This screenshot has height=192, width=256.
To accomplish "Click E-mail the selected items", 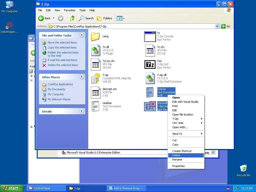I will click(62, 60).
